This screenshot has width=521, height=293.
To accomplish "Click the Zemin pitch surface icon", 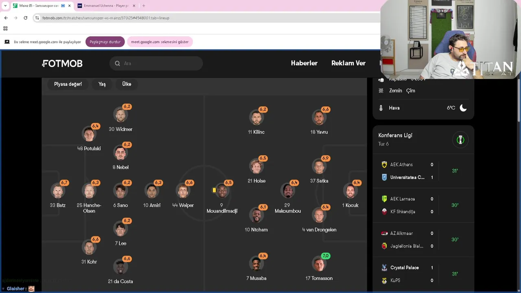I will pyautogui.click(x=381, y=91).
